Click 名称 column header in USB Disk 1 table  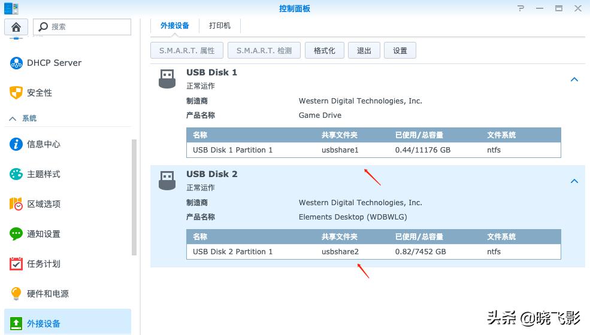pos(200,135)
